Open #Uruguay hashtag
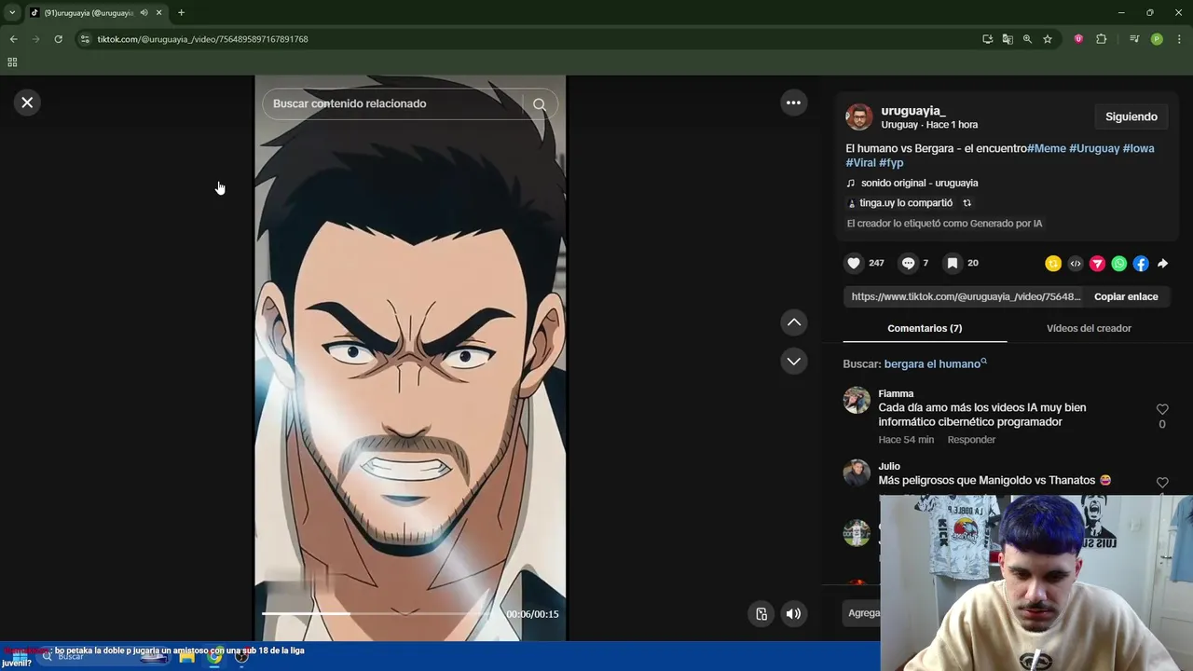The height and width of the screenshot is (671, 1193). pyautogui.click(x=1094, y=148)
